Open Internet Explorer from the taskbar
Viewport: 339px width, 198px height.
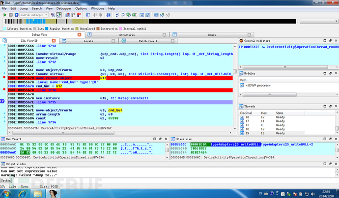(x=22, y=194)
